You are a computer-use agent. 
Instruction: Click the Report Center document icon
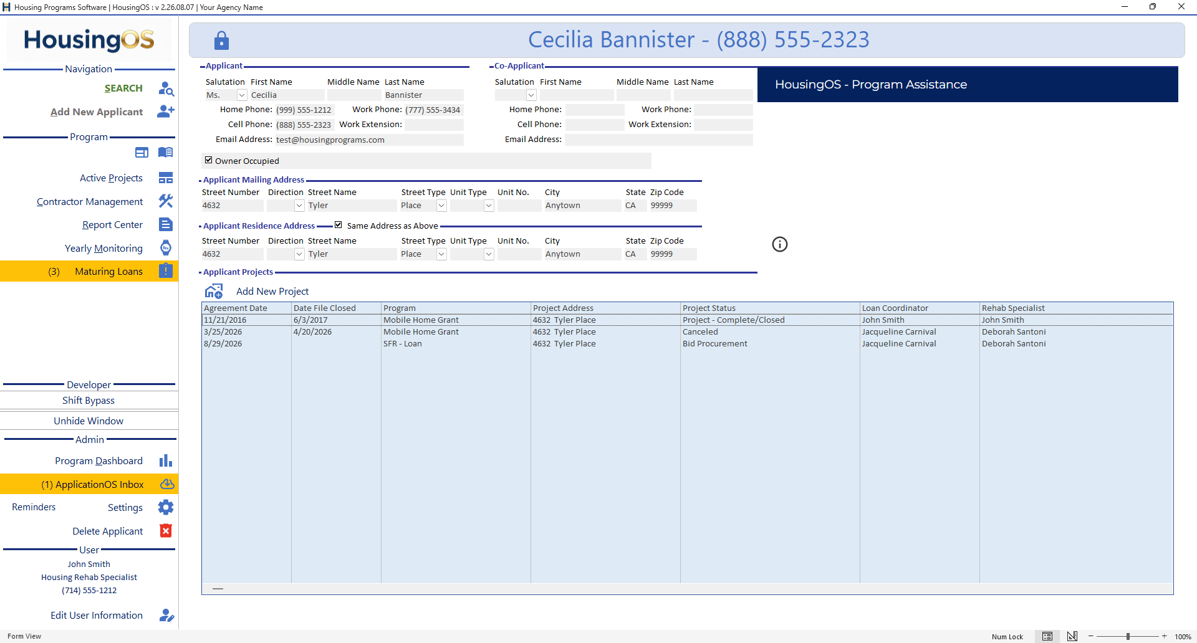tap(166, 224)
